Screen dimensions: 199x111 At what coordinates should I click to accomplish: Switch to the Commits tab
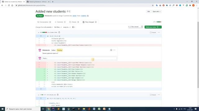click(60, 22)
